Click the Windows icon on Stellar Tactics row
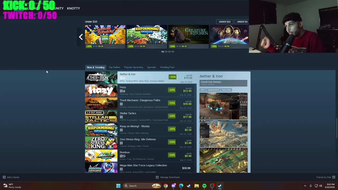This screenshot has height=190, width=338. coord(121,117)
